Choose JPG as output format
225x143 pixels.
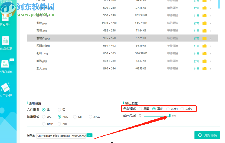tap(44, 117)
